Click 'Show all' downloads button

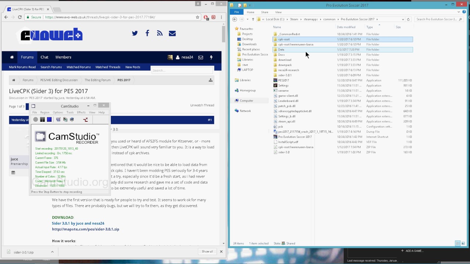207,252
